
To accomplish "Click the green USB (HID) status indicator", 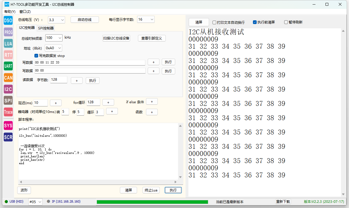I will point(6,202).
